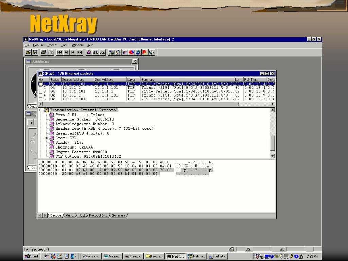The image size is (348, 261).
Task: Click the decode pane vertical scrollbar thumb
Action: click(273, 143)
